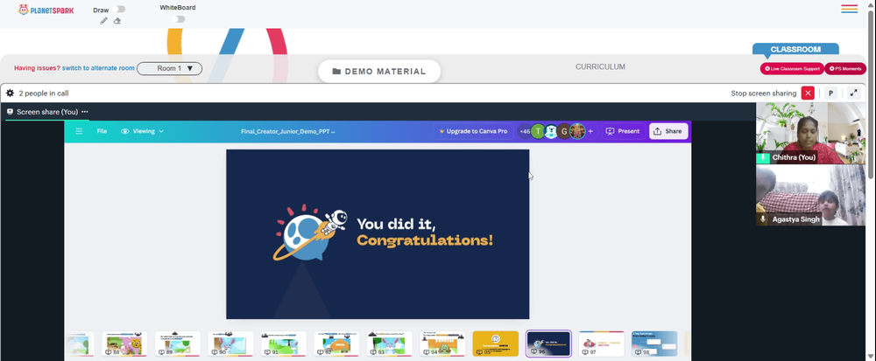This screenshot has height=361, width=876.
Task: Select yellow slide thumbnail 95
Action: [x=496, y=344]
